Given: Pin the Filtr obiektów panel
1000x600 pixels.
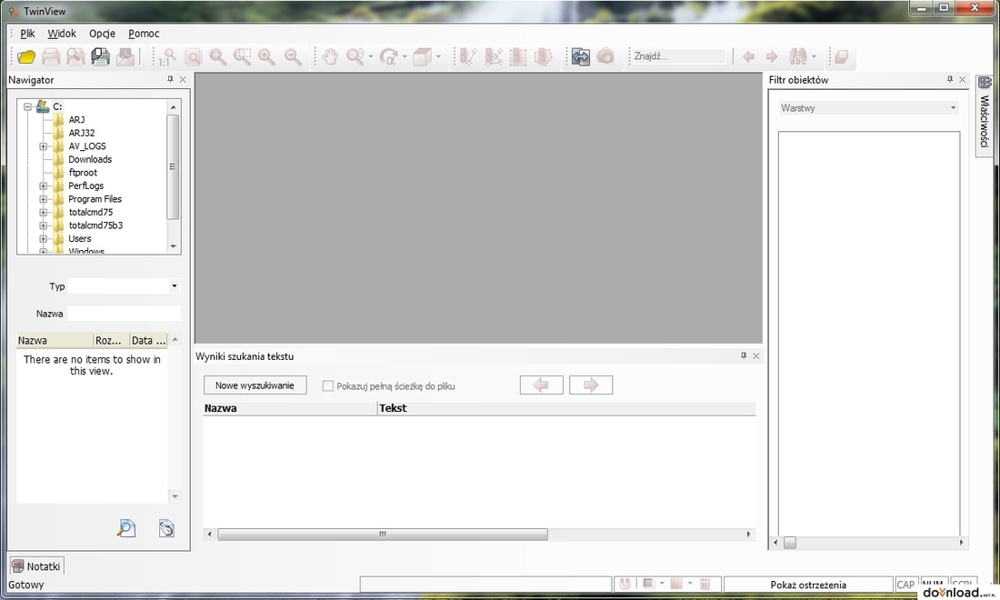Looking at the screenshot, I should click(950, 79).
